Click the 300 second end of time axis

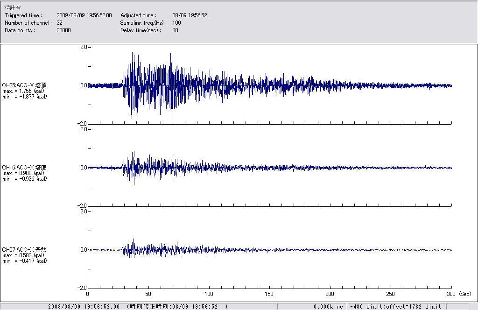[451, 294]
